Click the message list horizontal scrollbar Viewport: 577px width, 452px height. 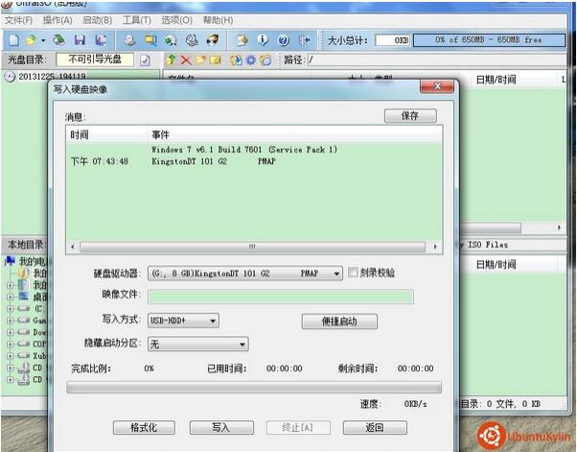[253, 246]
